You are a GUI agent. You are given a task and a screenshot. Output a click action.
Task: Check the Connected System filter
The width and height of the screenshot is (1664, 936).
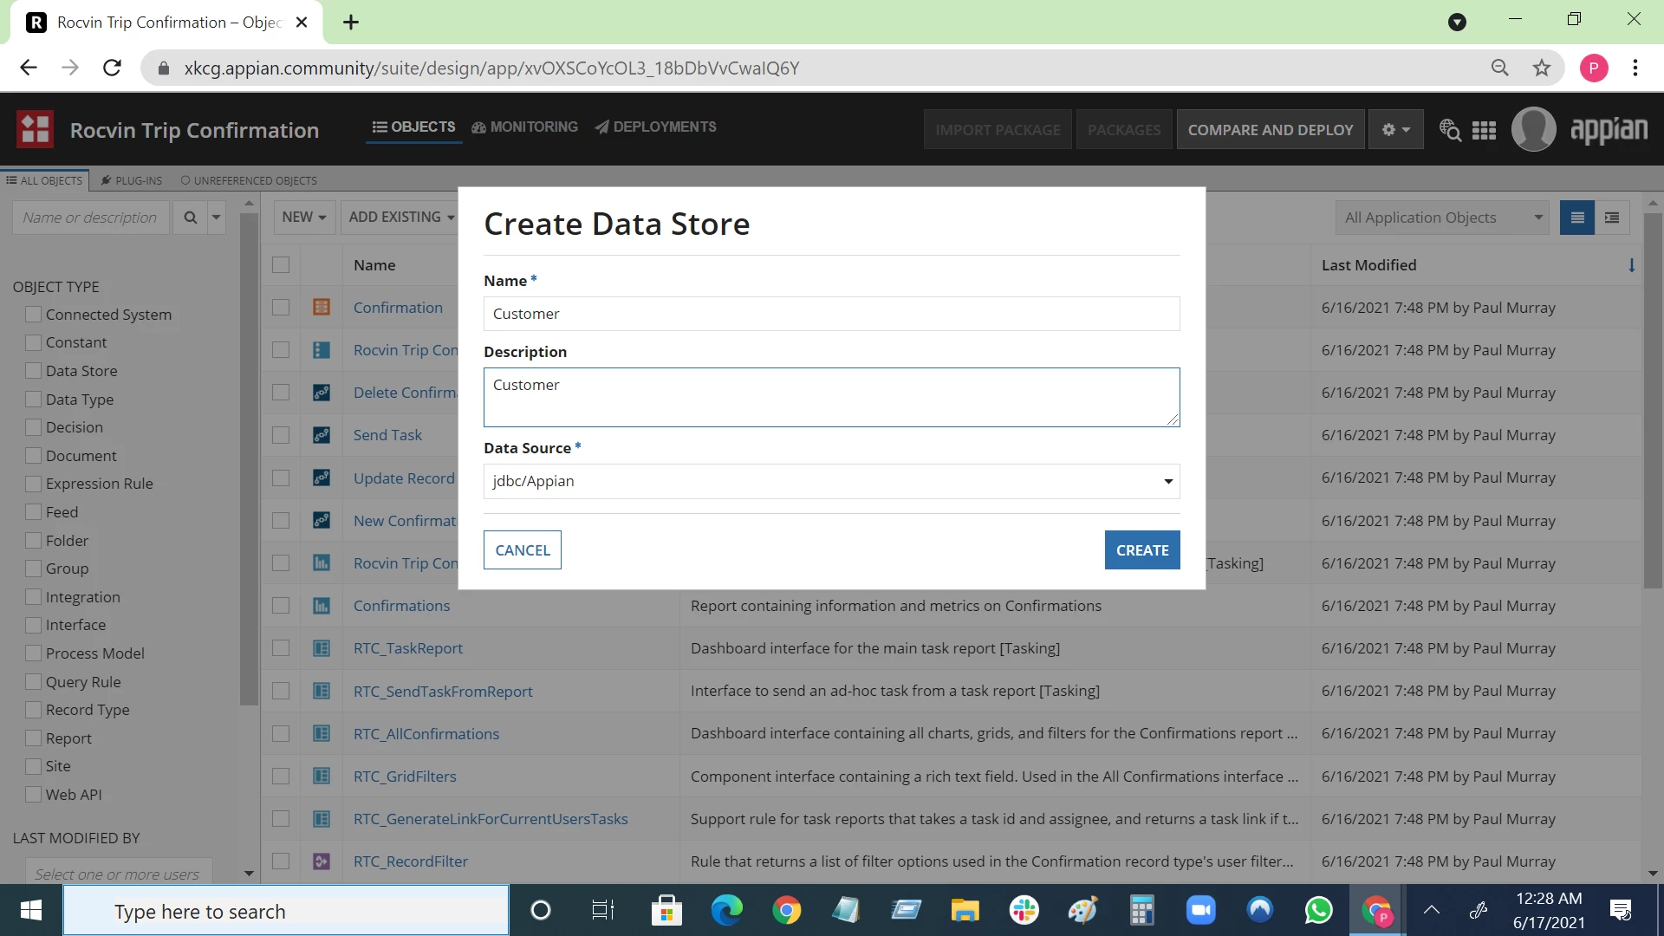click(34, 315)
